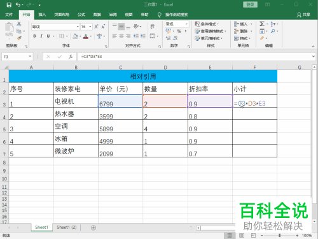Viewport: 318px width, 239px height.
Task: Toggle Wrap Text
Action: point(152,26)
